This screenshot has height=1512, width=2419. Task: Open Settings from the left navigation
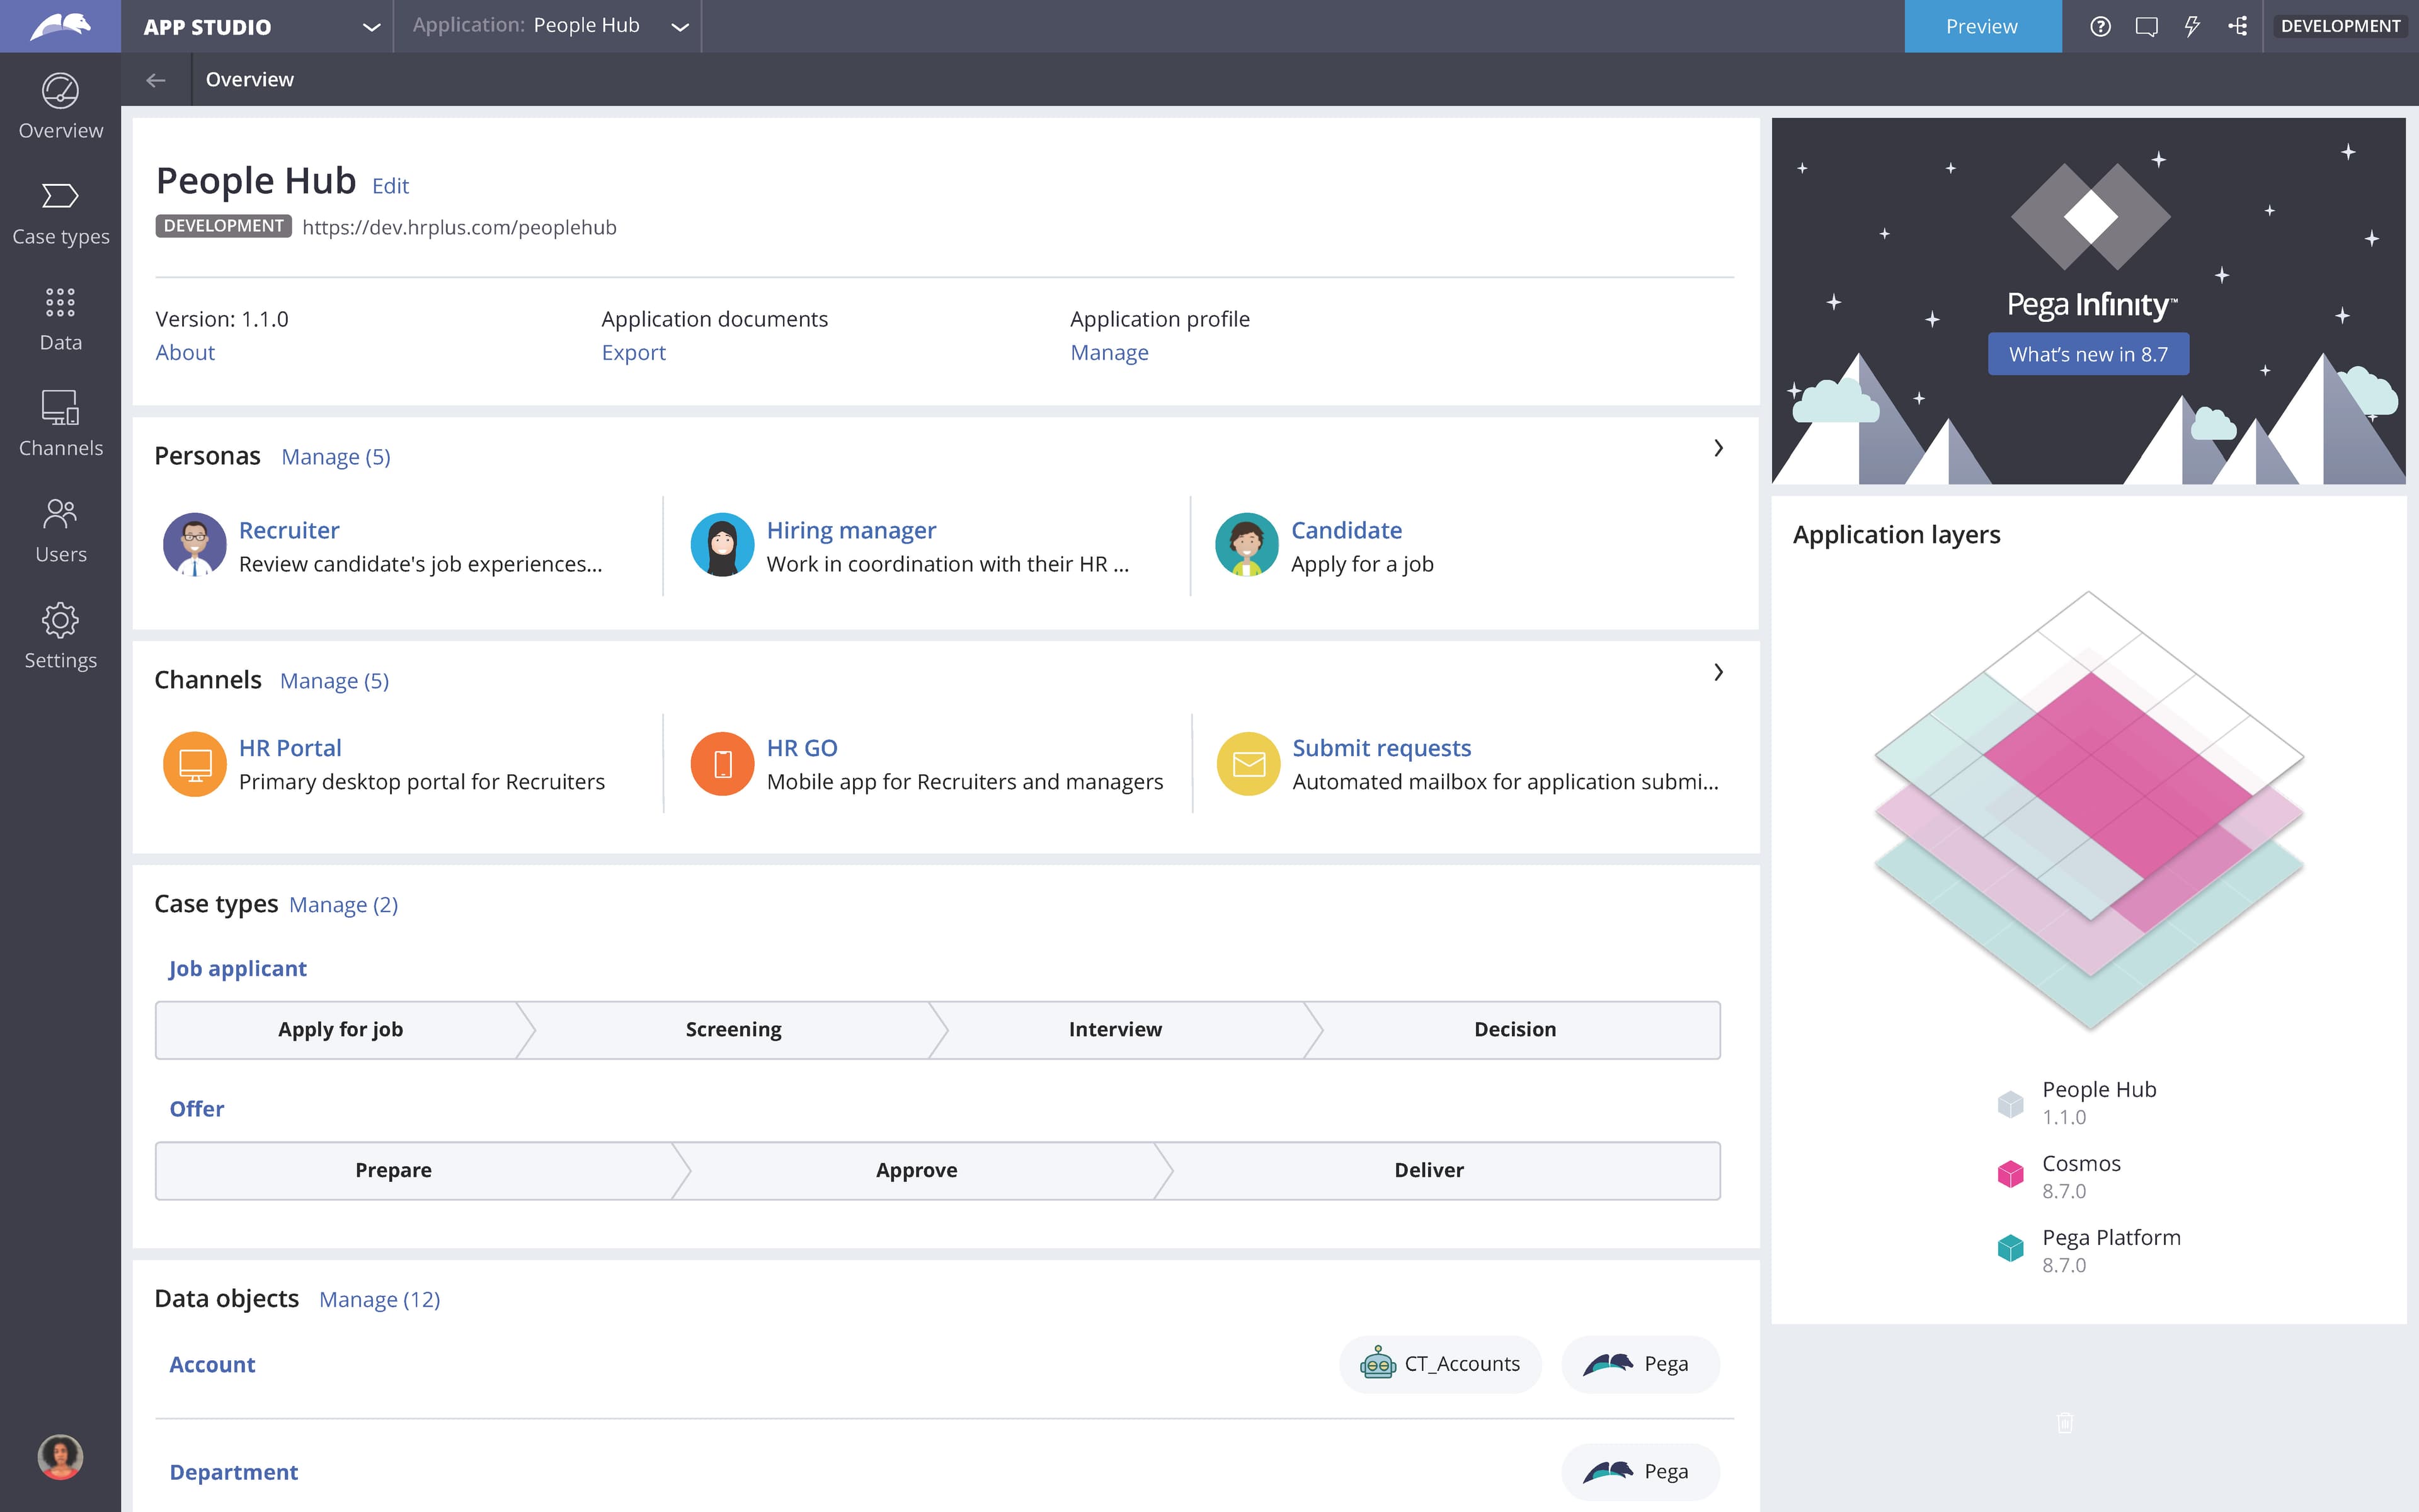tap(60, 636)
